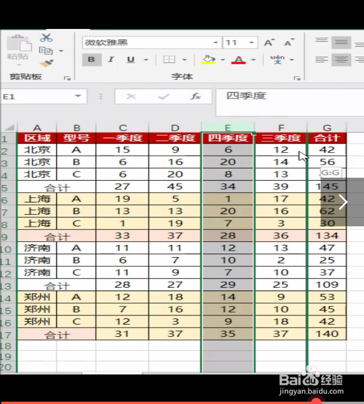The width and height of the screenshot is (364, 404).
Task: Click header cell 一季度
Action: point(122,138)
